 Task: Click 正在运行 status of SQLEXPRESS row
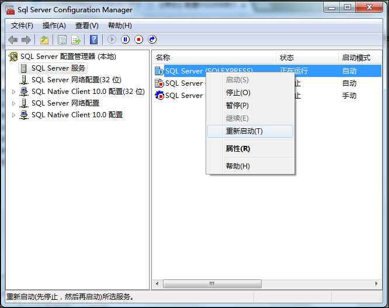(294, 71)
